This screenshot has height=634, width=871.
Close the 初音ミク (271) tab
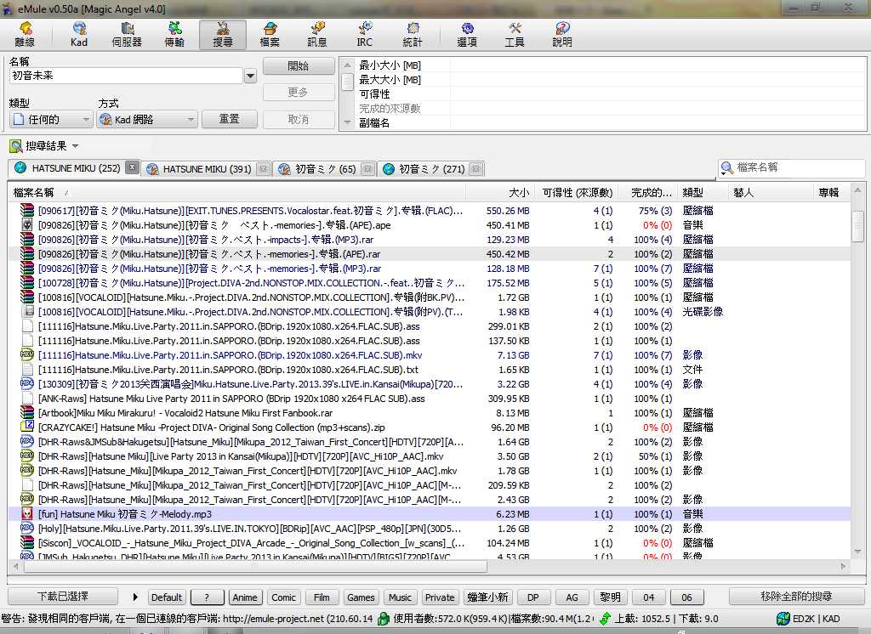coord(476,169)
